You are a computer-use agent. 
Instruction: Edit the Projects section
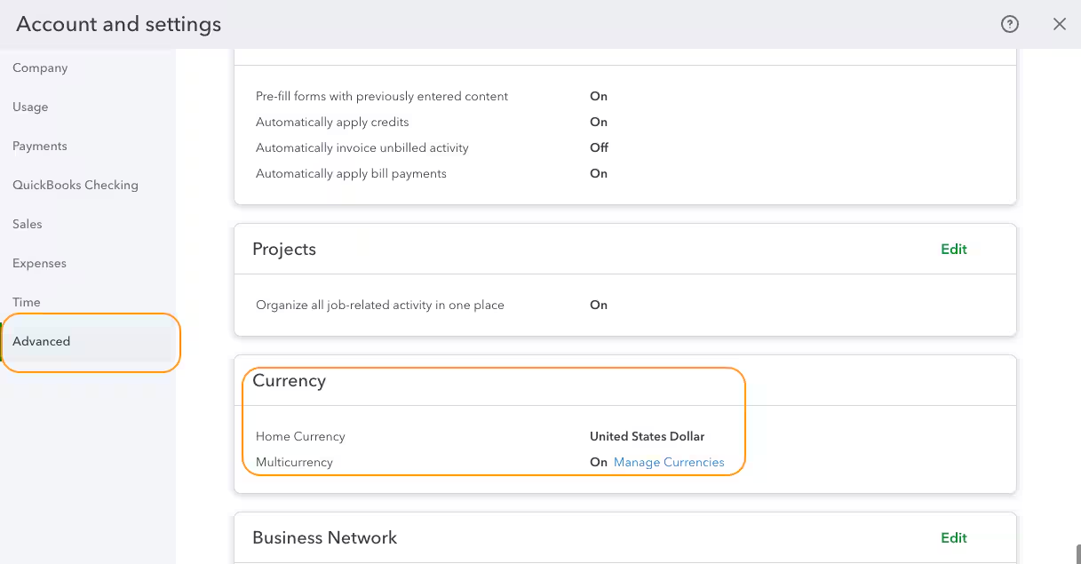(x=953, y=250)
